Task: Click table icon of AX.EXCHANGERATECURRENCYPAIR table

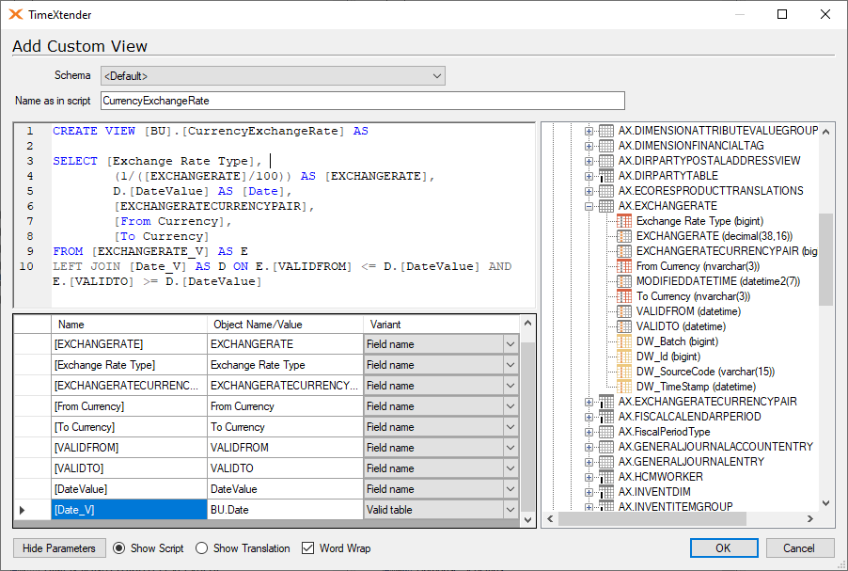Action: tap(606, 402)
